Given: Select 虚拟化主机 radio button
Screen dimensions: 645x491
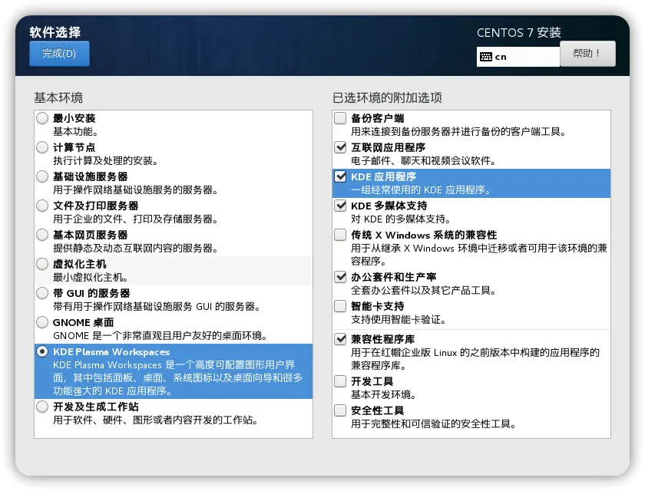Looking at the screenshot, I should coord(42,264).
